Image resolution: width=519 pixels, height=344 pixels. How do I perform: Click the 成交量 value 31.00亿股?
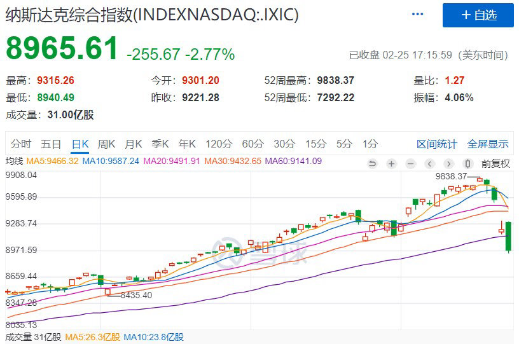(x=71, y=115)
